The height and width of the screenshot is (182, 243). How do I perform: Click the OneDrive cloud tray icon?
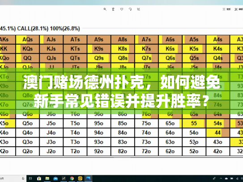coord(226,178)
